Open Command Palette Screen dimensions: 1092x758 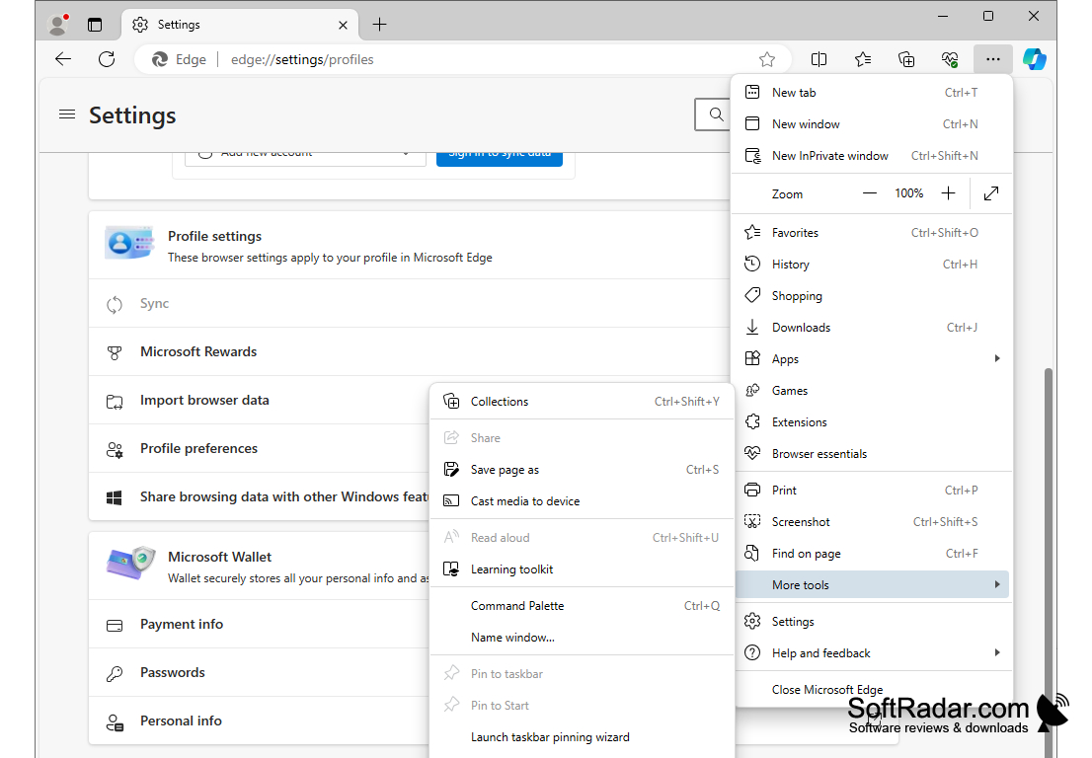point(582,606)
